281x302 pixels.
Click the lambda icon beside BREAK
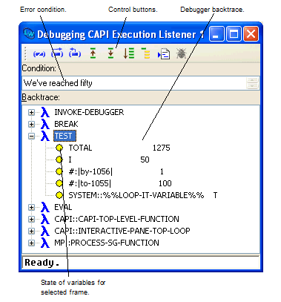45,124
